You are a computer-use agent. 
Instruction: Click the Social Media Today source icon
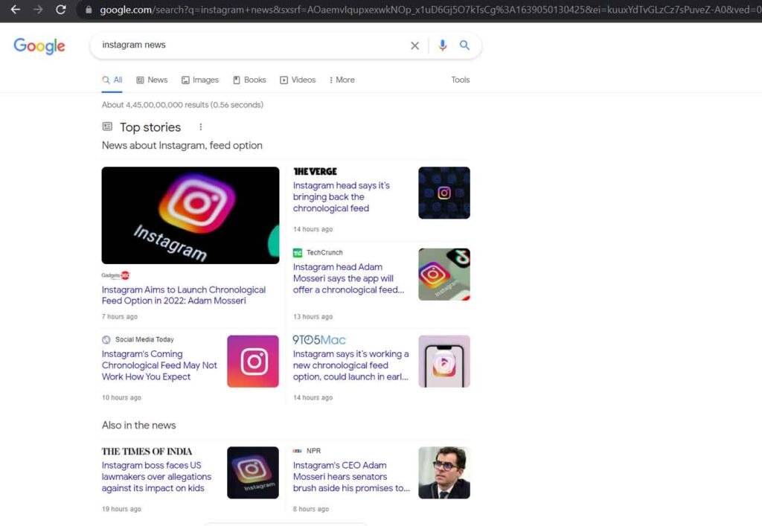(106, 339)
